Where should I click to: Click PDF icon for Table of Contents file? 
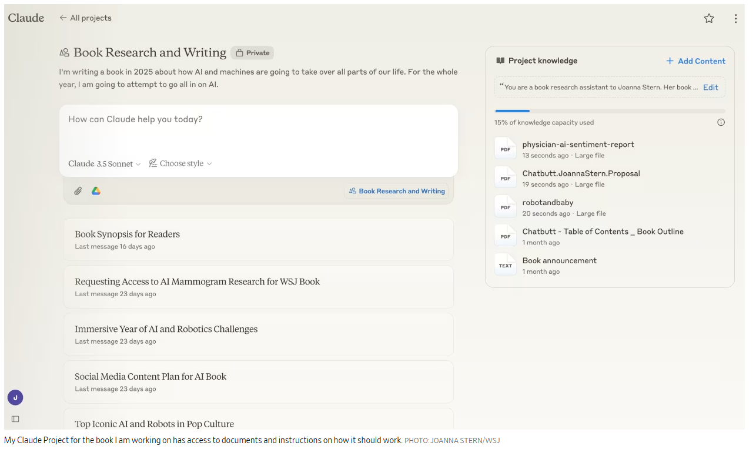[506, 236]
